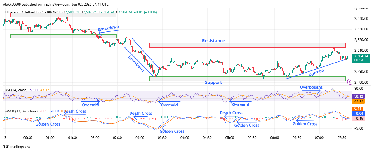This screenshot has height=152, width=374.
Task: Click the purple lightning bolt event icon
Action: (x=349, y=82)
